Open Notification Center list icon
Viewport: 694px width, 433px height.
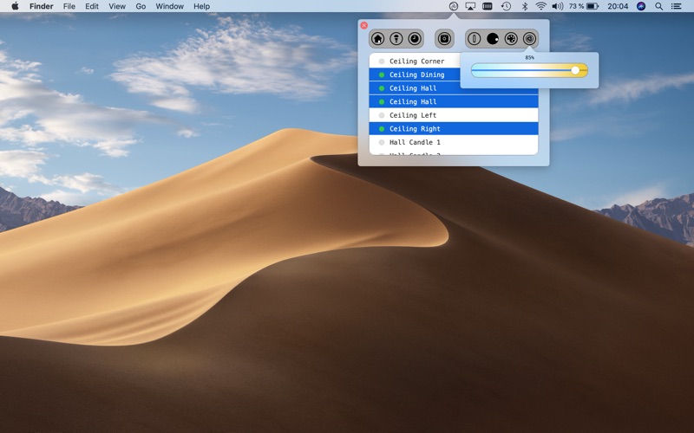coord(676,6)
